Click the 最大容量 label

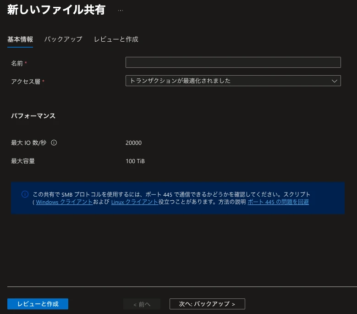(23, 161)
